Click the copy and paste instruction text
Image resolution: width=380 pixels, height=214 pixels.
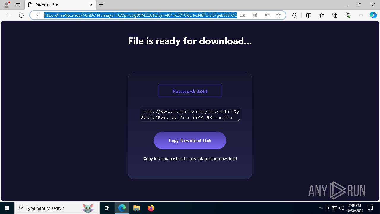(x=190, y=158)
